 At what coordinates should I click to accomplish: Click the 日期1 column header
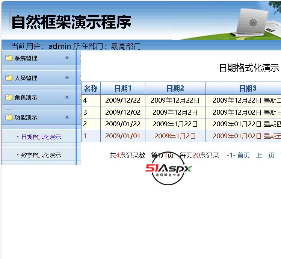coord(123,88)
